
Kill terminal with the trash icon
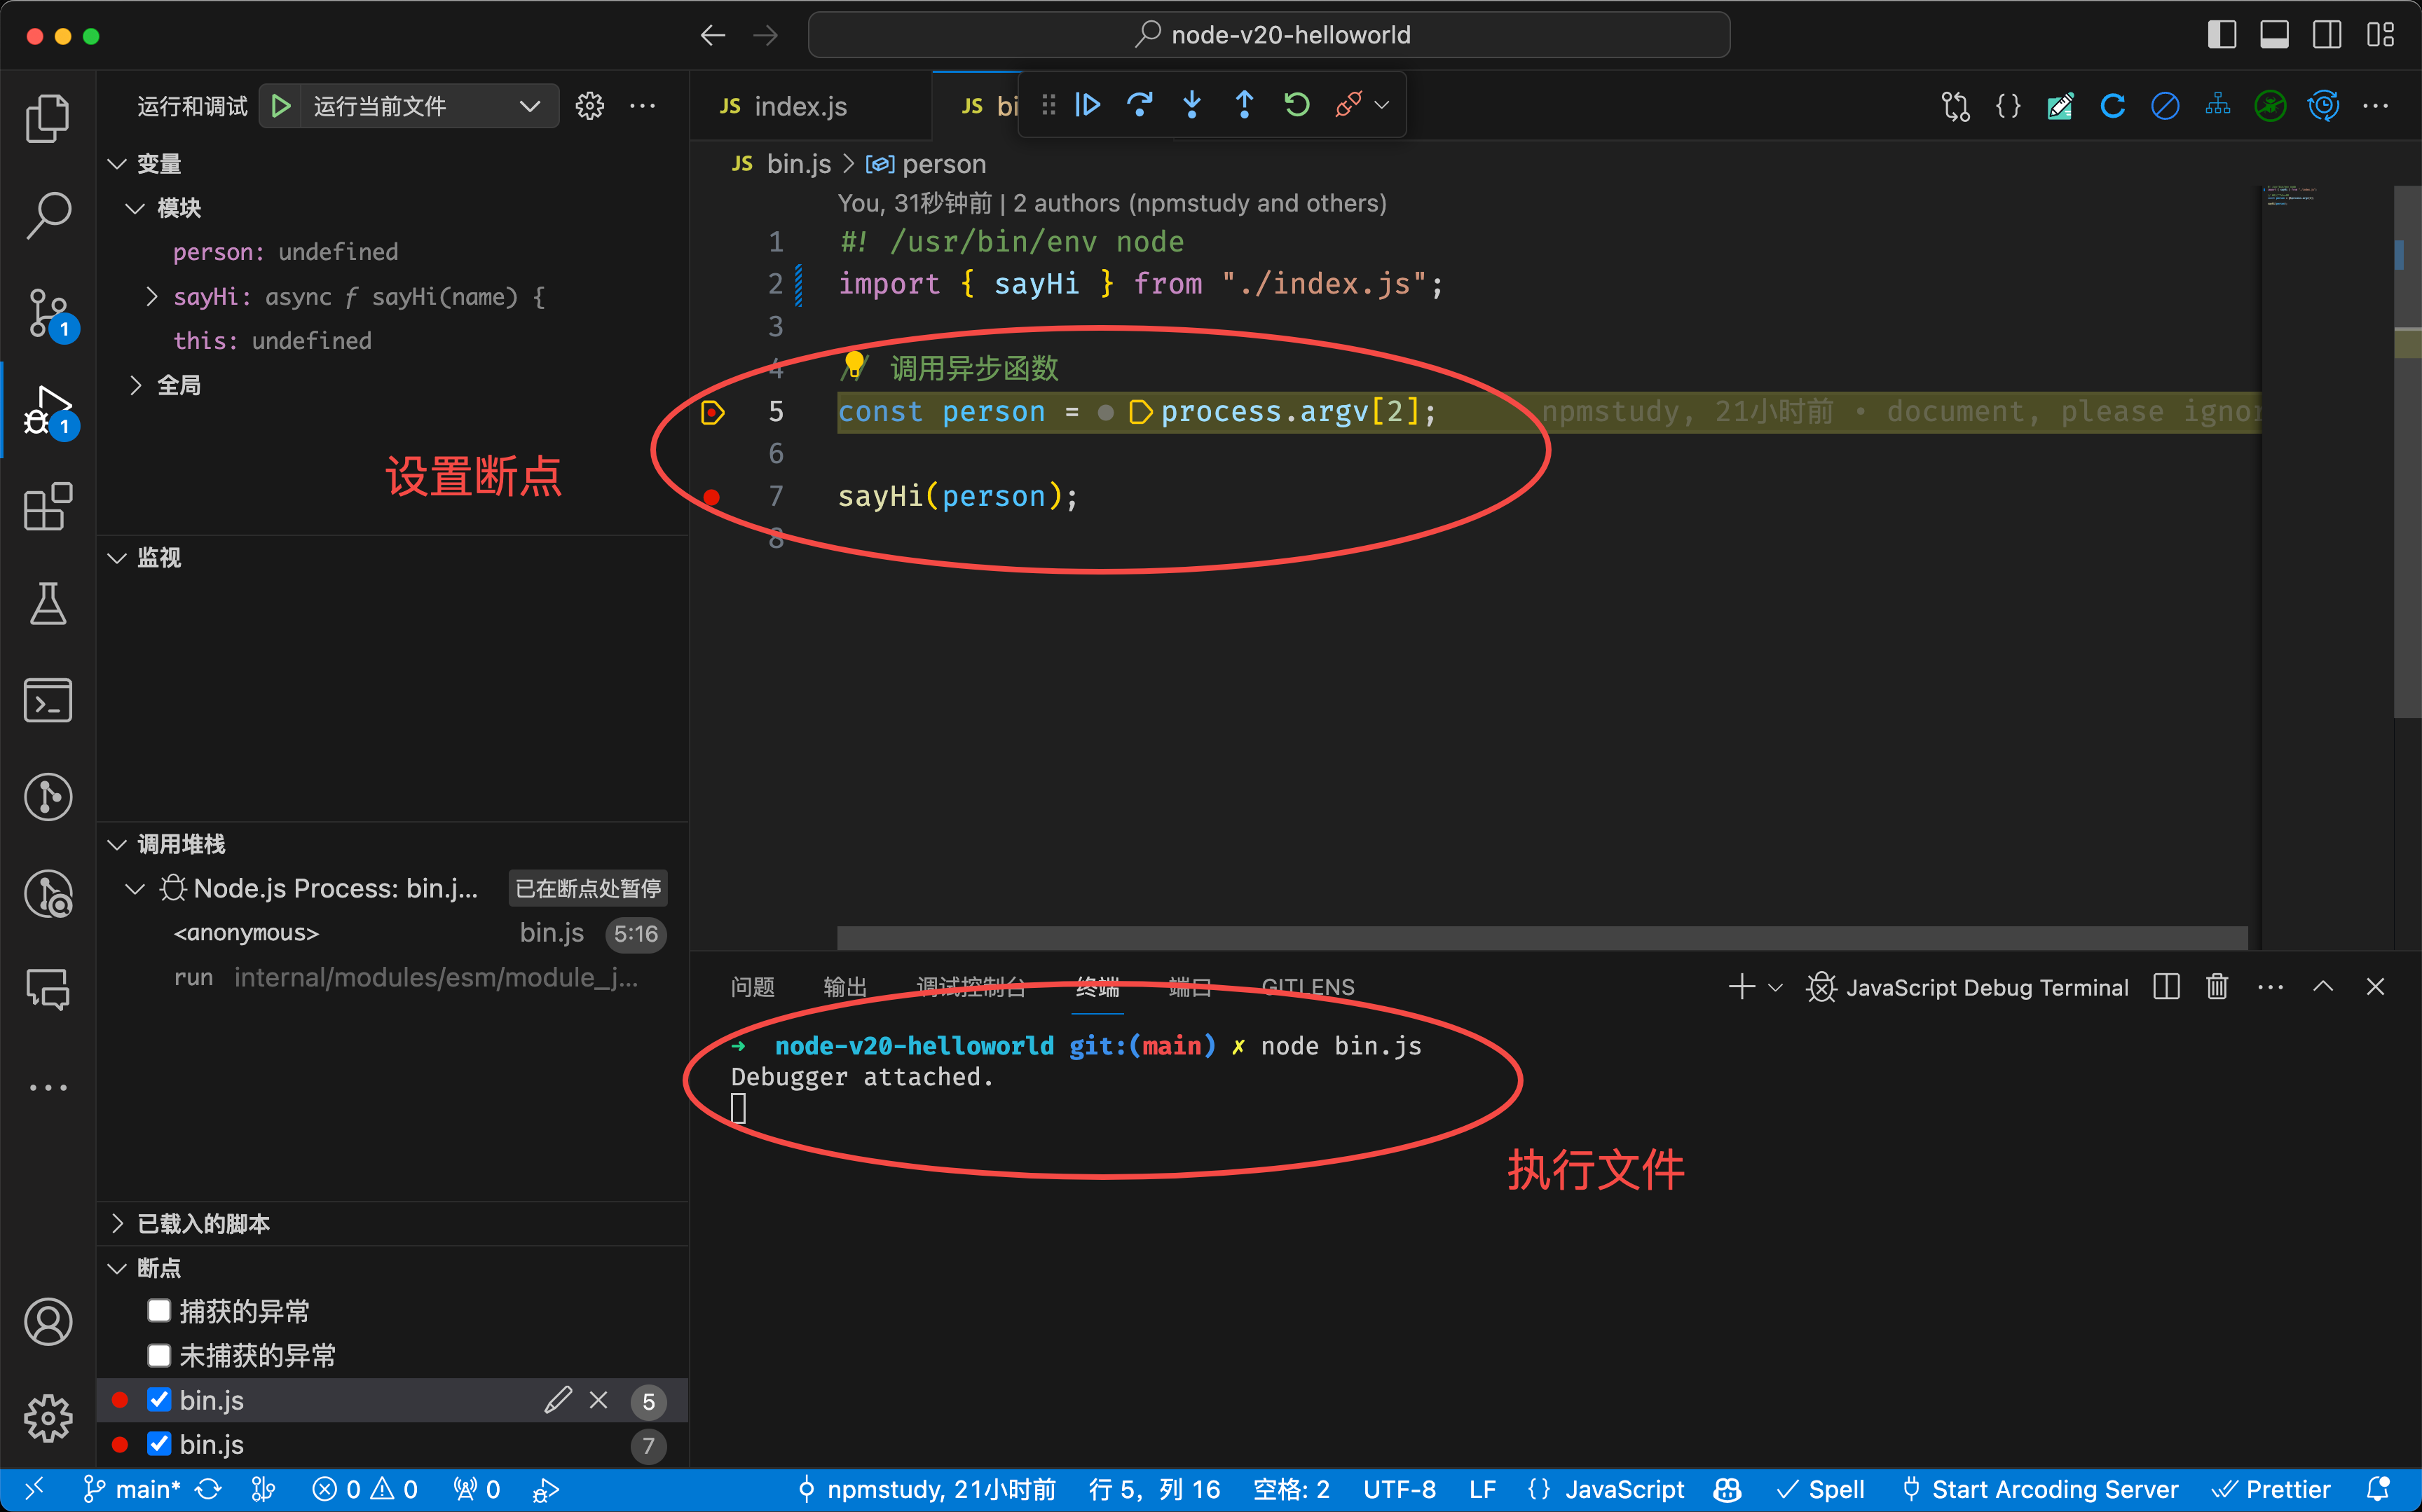click(x=2217, y=987)
